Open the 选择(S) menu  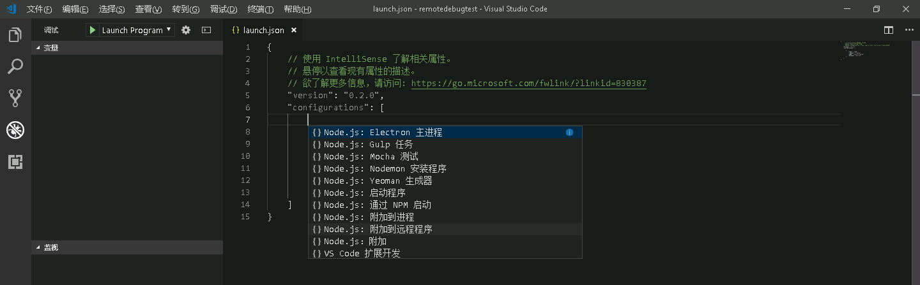click(x=112, y=9)
